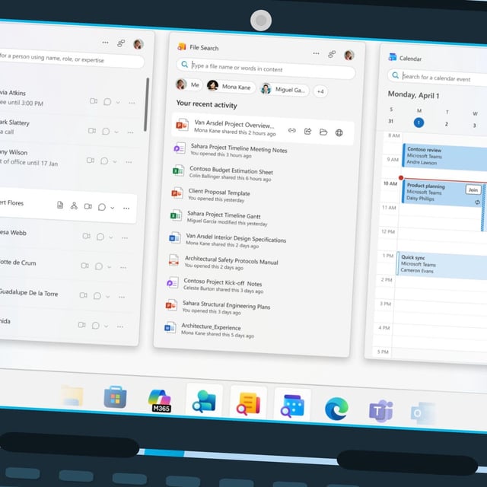The image size is (487, 487).
Task: Select day 2 in calendar week strip
Action: [x=447, y=124]
